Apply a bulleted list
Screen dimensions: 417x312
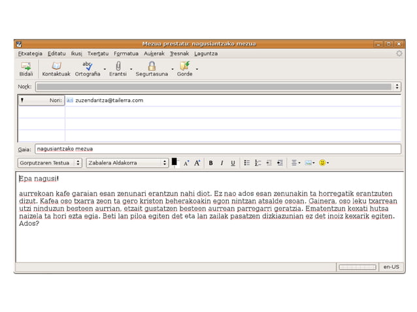(246, 163)
